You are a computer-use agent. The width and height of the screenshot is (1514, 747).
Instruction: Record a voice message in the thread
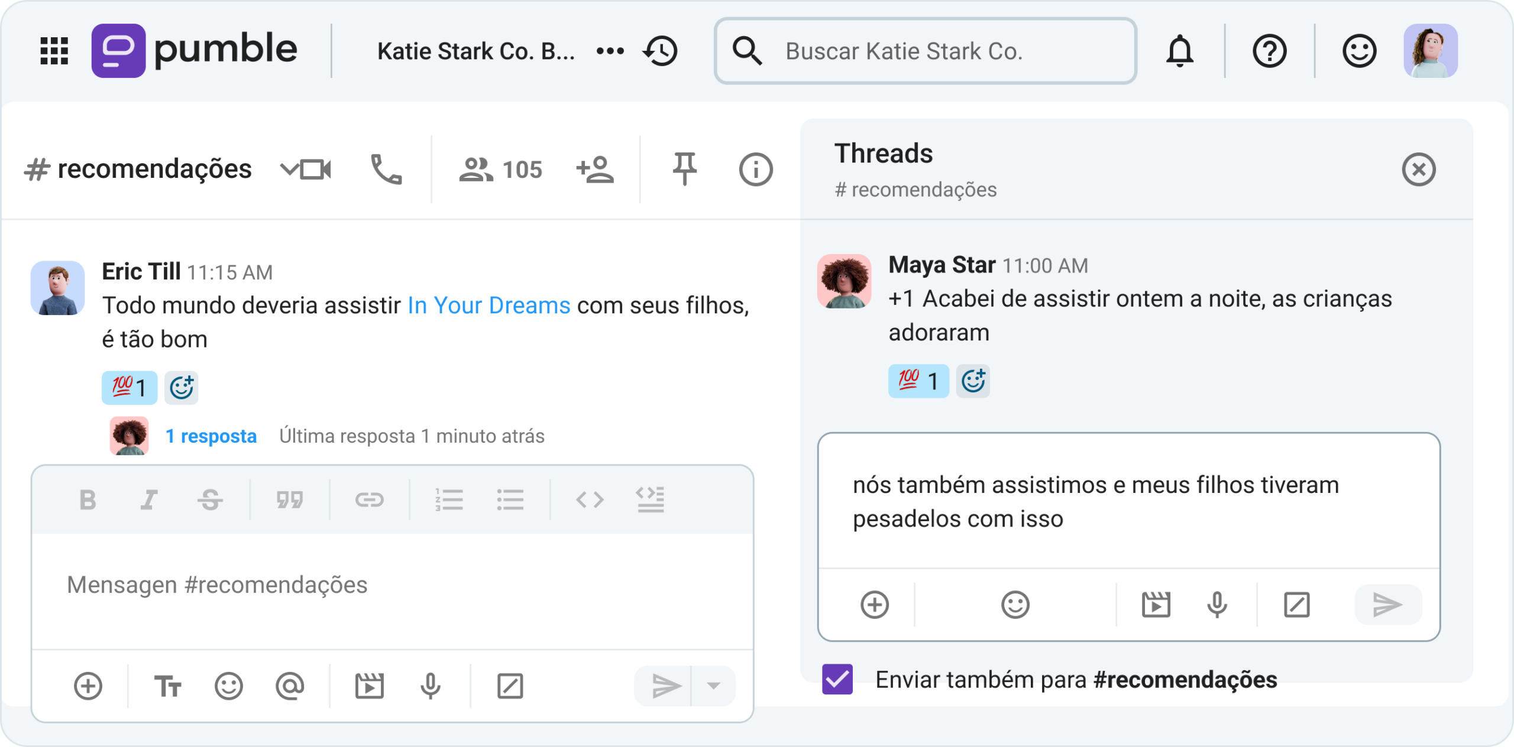point(1217,605)
